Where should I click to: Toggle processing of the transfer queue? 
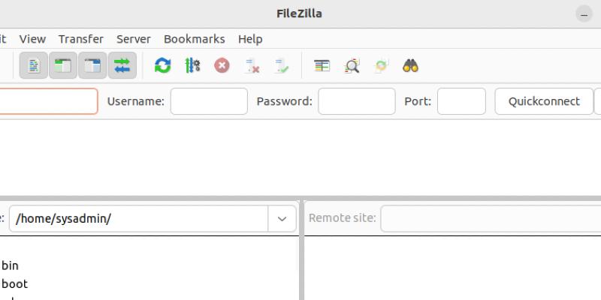pos(192,66)
